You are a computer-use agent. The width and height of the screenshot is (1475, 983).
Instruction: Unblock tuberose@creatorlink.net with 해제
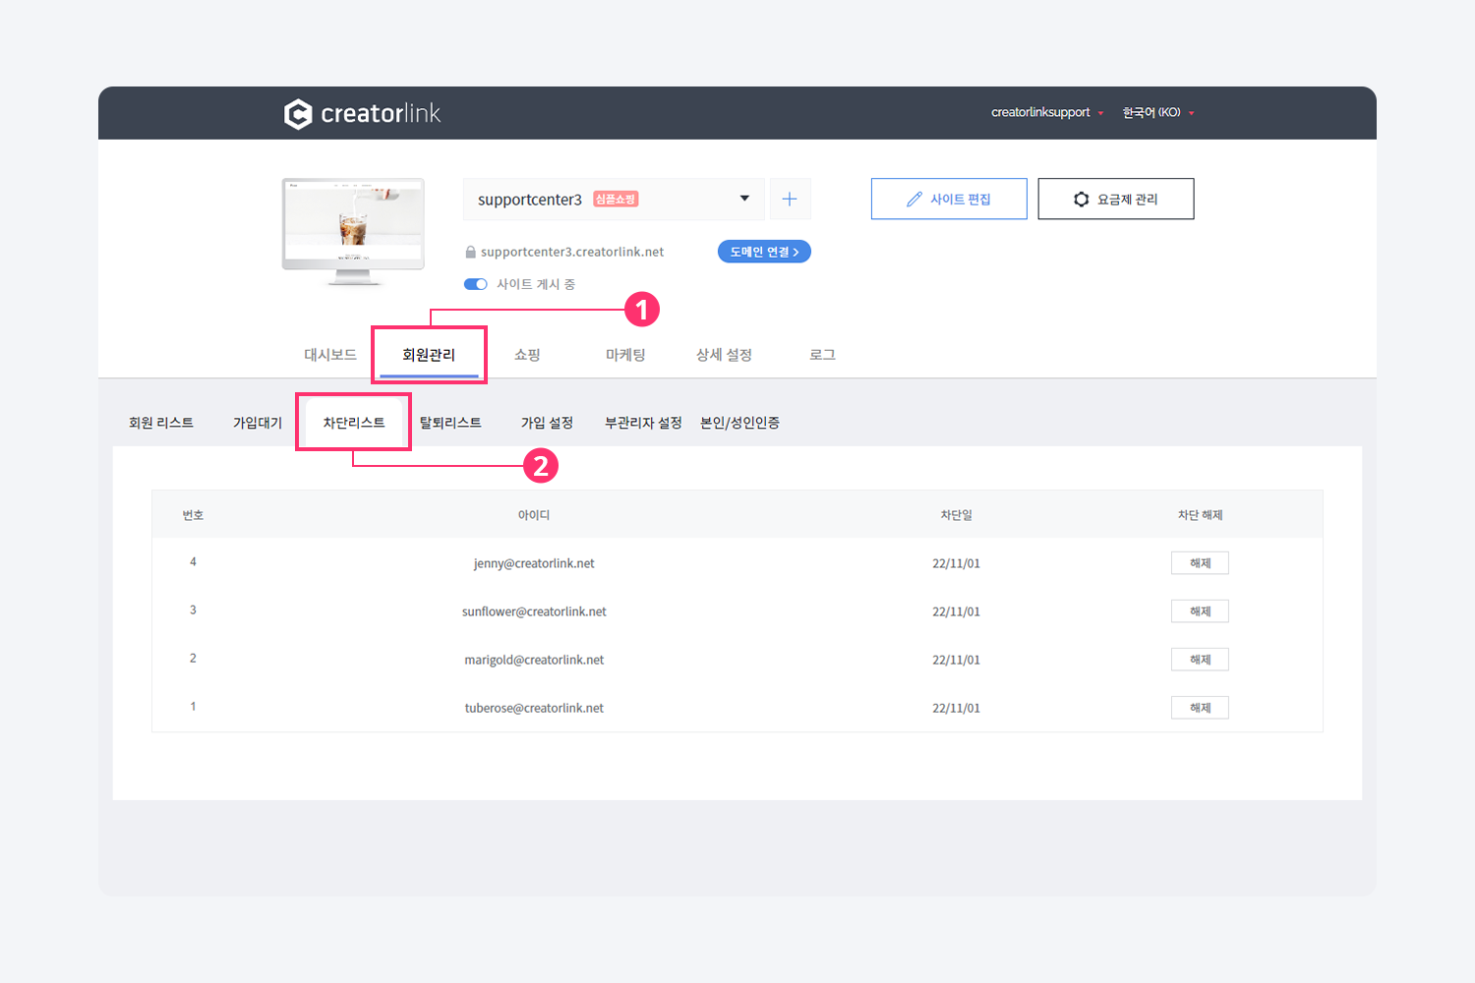pyautogui.click(x=1200, y=708)
